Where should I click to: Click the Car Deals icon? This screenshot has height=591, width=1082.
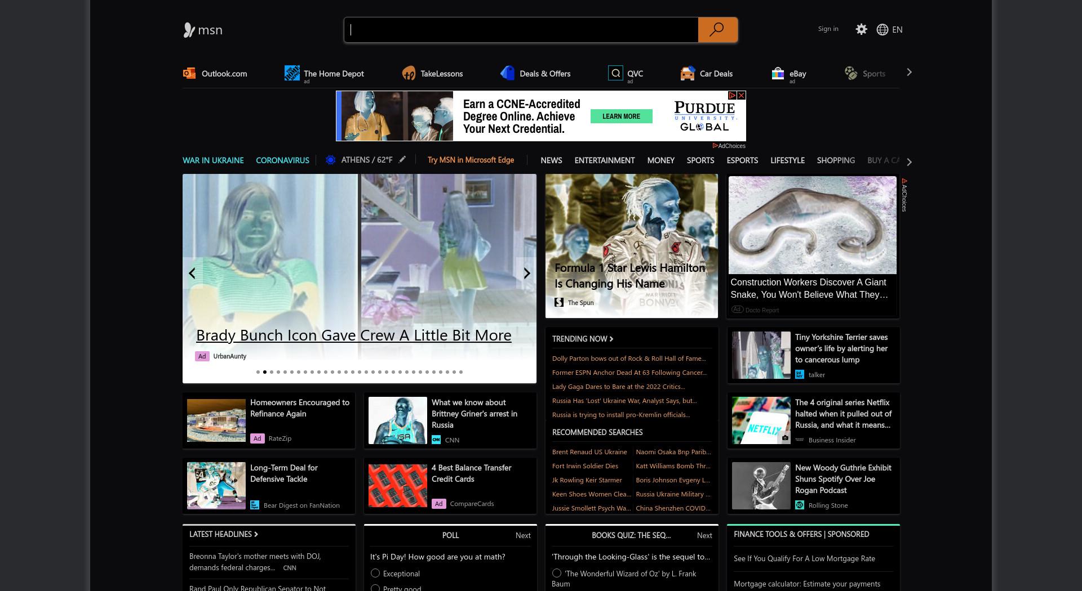tap(688, 73)
